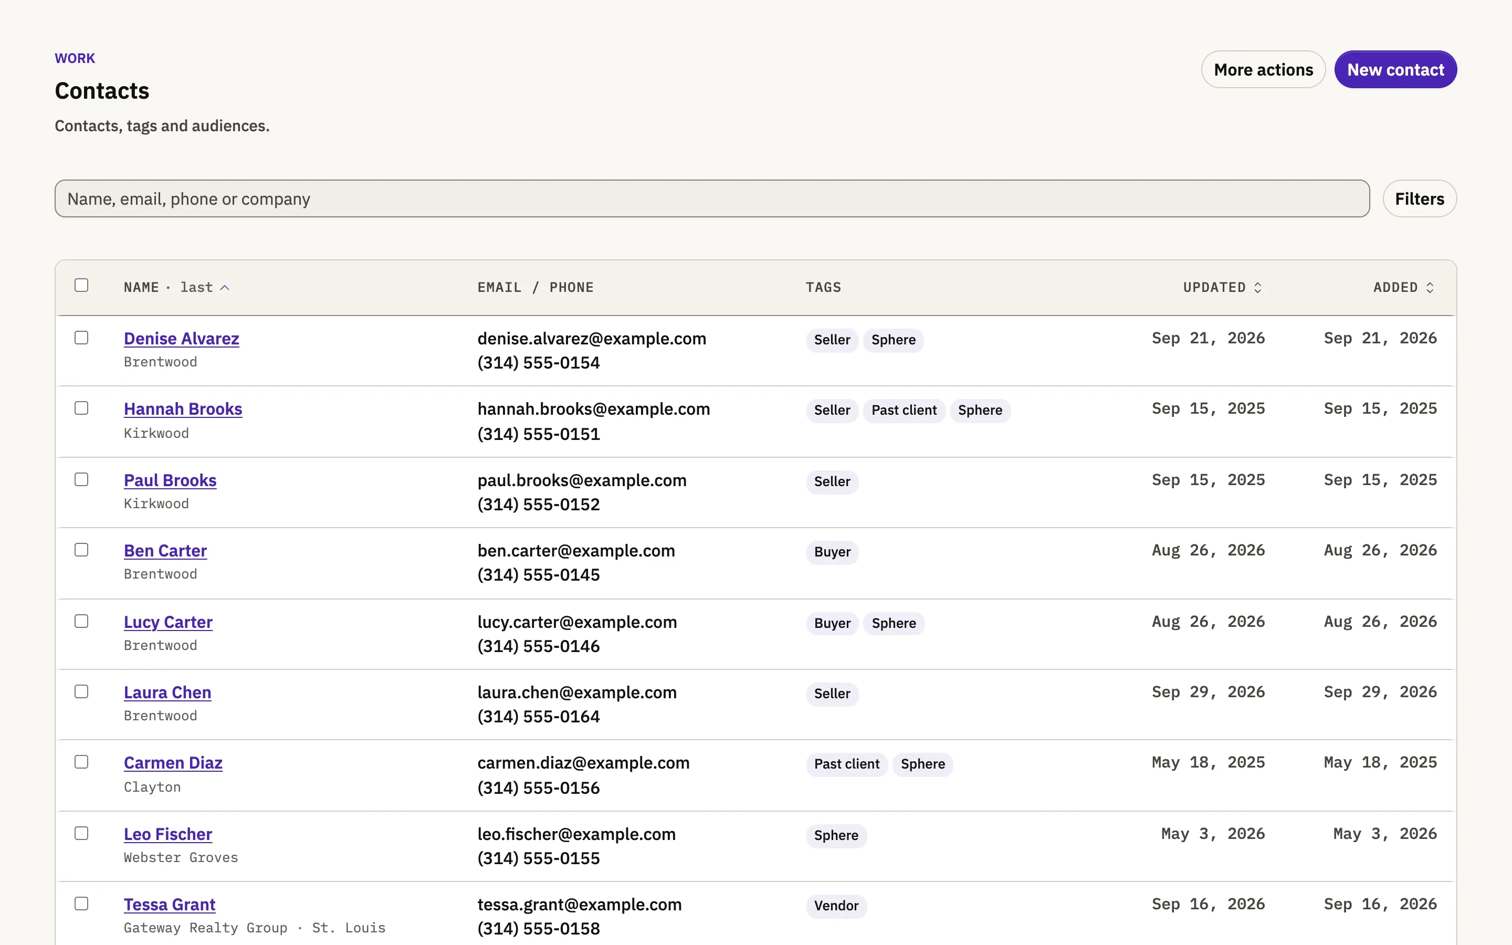Click the EMAIL / PHONE column header

pyautogui.click(x=535, y=288)
